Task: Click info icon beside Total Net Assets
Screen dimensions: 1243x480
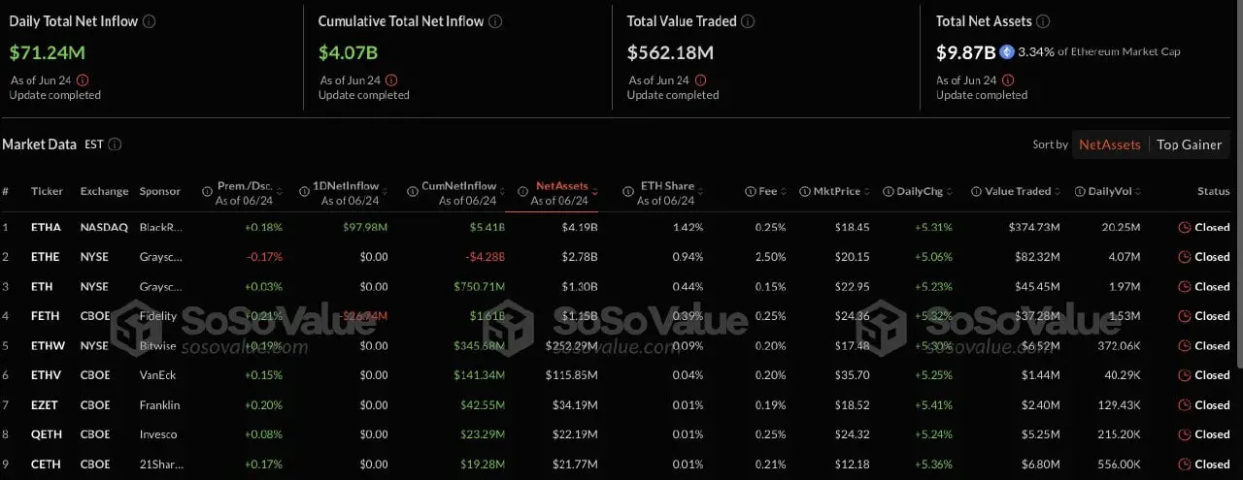Action: coord(1042,21)
